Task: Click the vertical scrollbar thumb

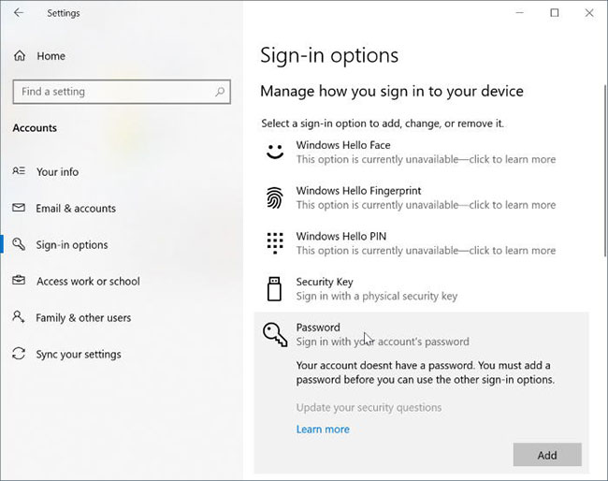Action: [605, 170]
